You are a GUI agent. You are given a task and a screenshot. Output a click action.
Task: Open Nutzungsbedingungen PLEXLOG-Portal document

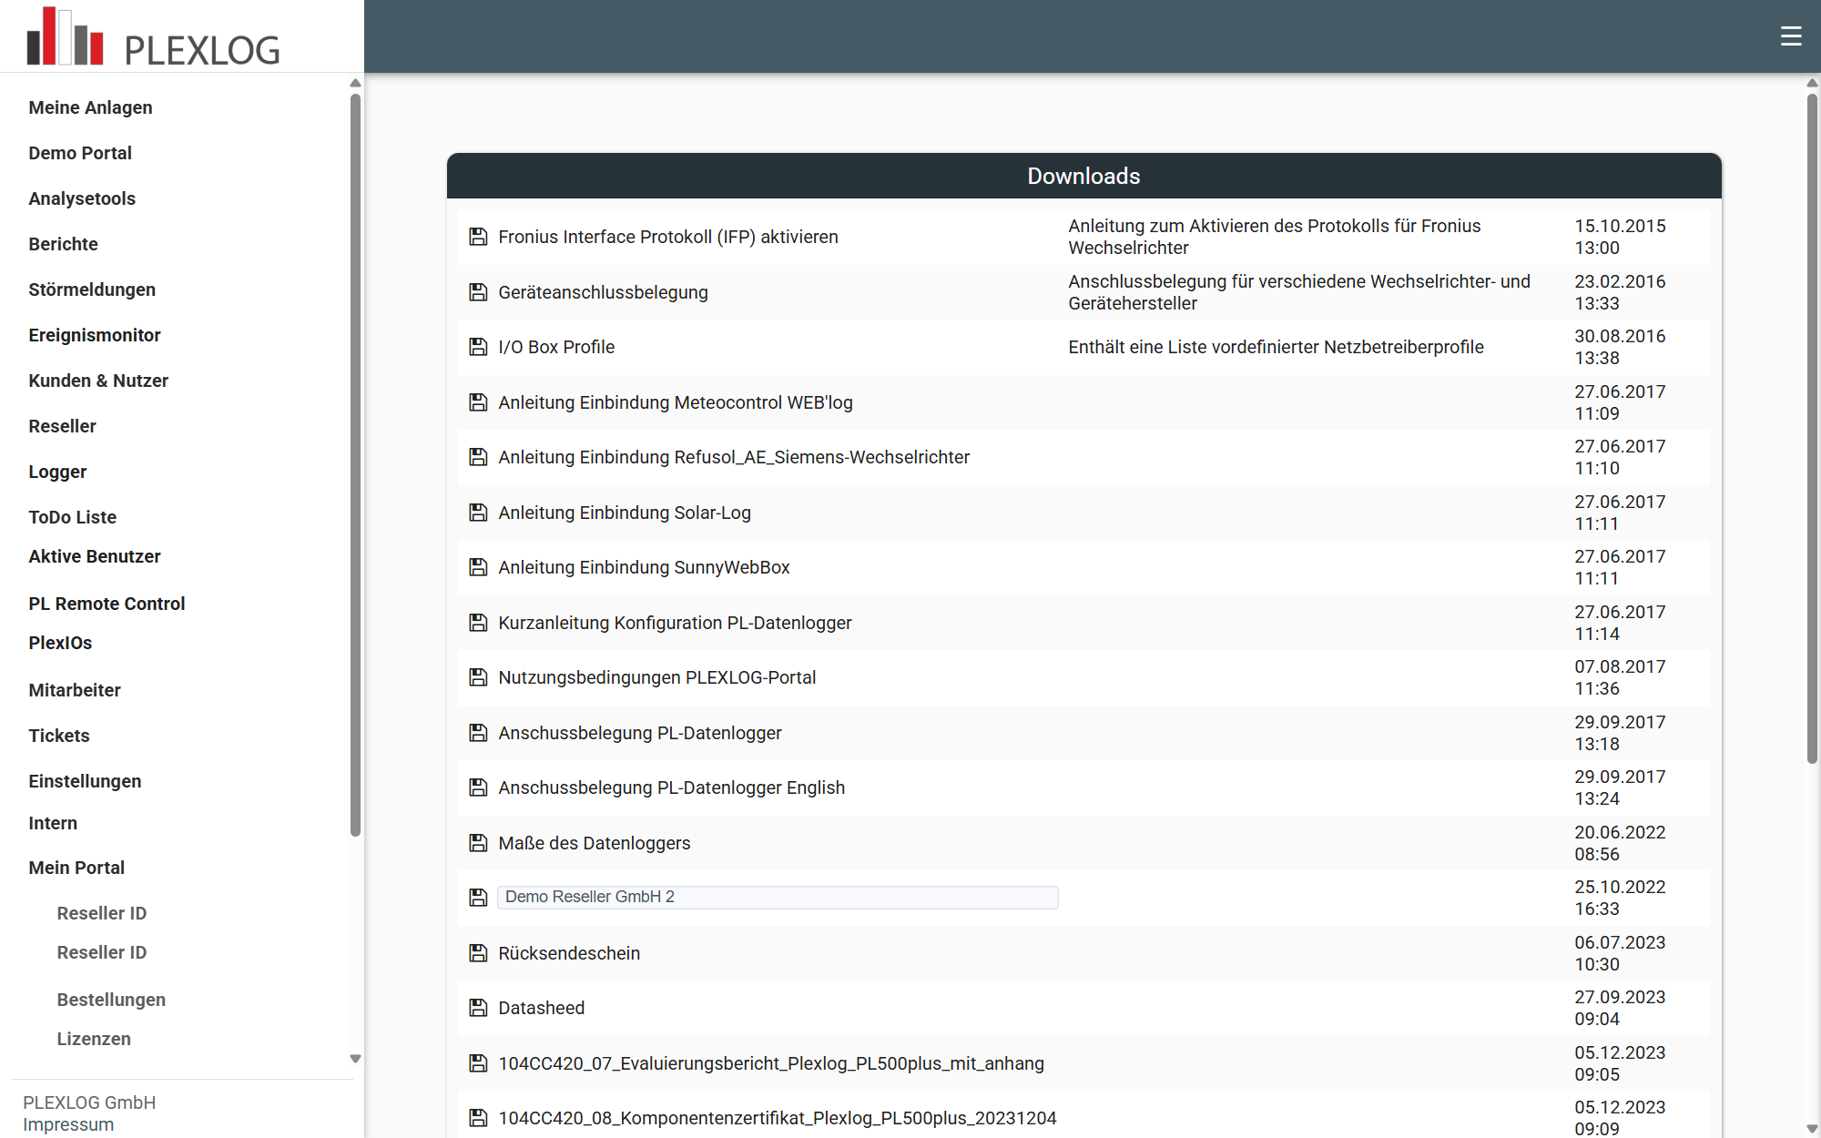[x=656, y=677]
